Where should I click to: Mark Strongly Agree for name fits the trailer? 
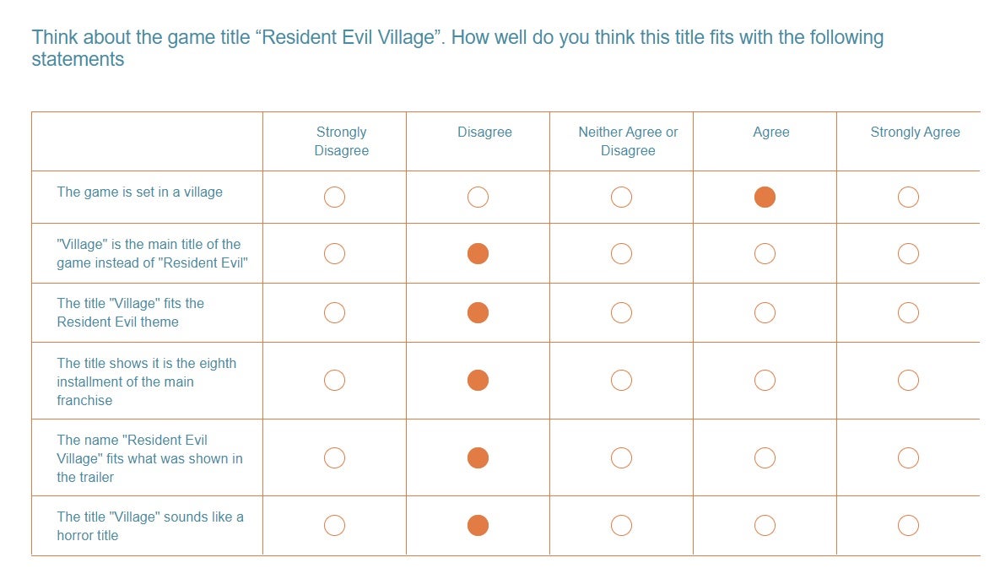pos(907,457)
